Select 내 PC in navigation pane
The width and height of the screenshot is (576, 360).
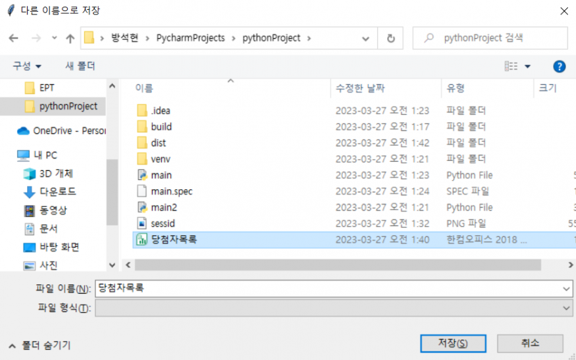point(37,155)
